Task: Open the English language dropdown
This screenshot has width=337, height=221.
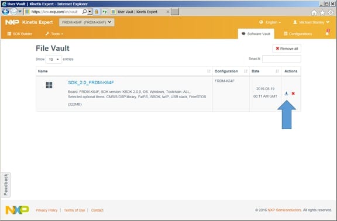Action: (x=270, y=22)
